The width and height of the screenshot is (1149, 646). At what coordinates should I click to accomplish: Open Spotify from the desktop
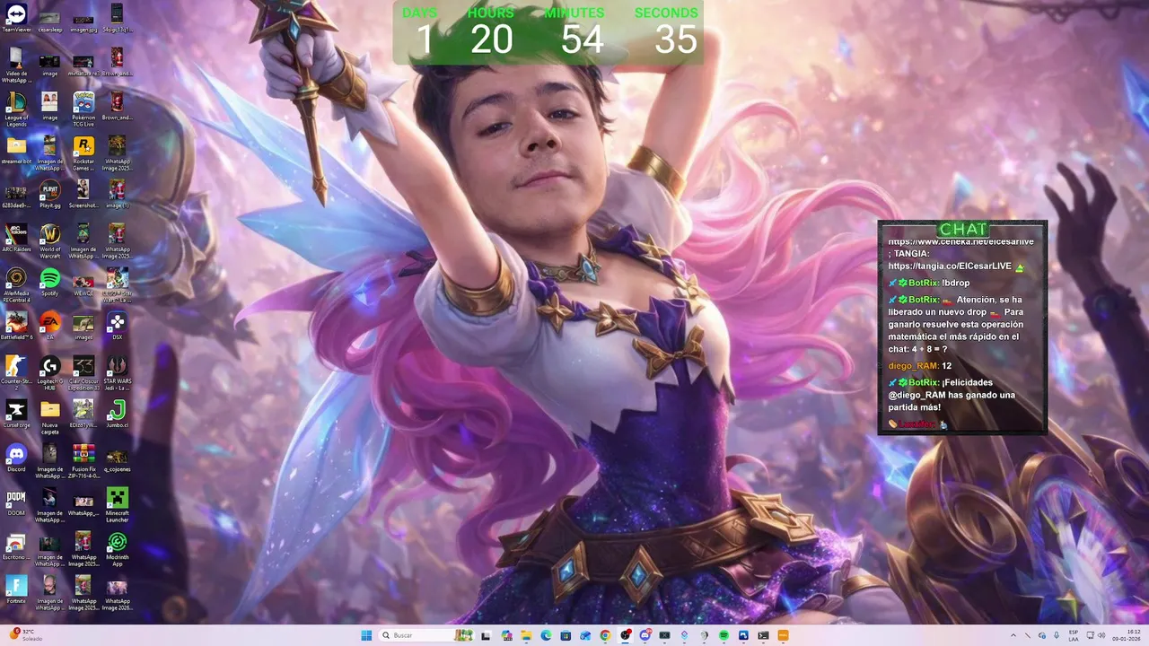(50, 283)
